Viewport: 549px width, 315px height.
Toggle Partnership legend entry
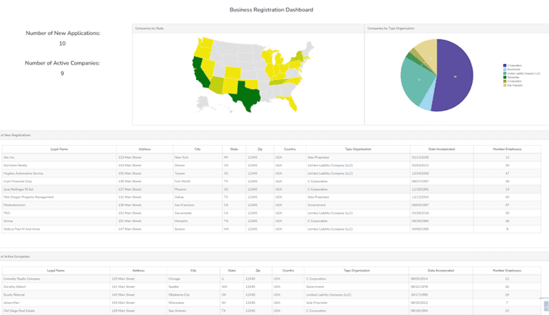pos(511,78)
